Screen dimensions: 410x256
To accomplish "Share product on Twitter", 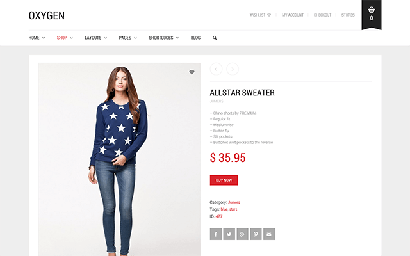I will 229,234.
